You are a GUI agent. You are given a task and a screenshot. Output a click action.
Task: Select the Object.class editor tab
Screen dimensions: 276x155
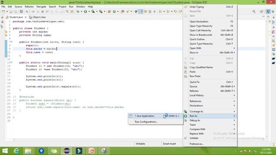[38, 17]
